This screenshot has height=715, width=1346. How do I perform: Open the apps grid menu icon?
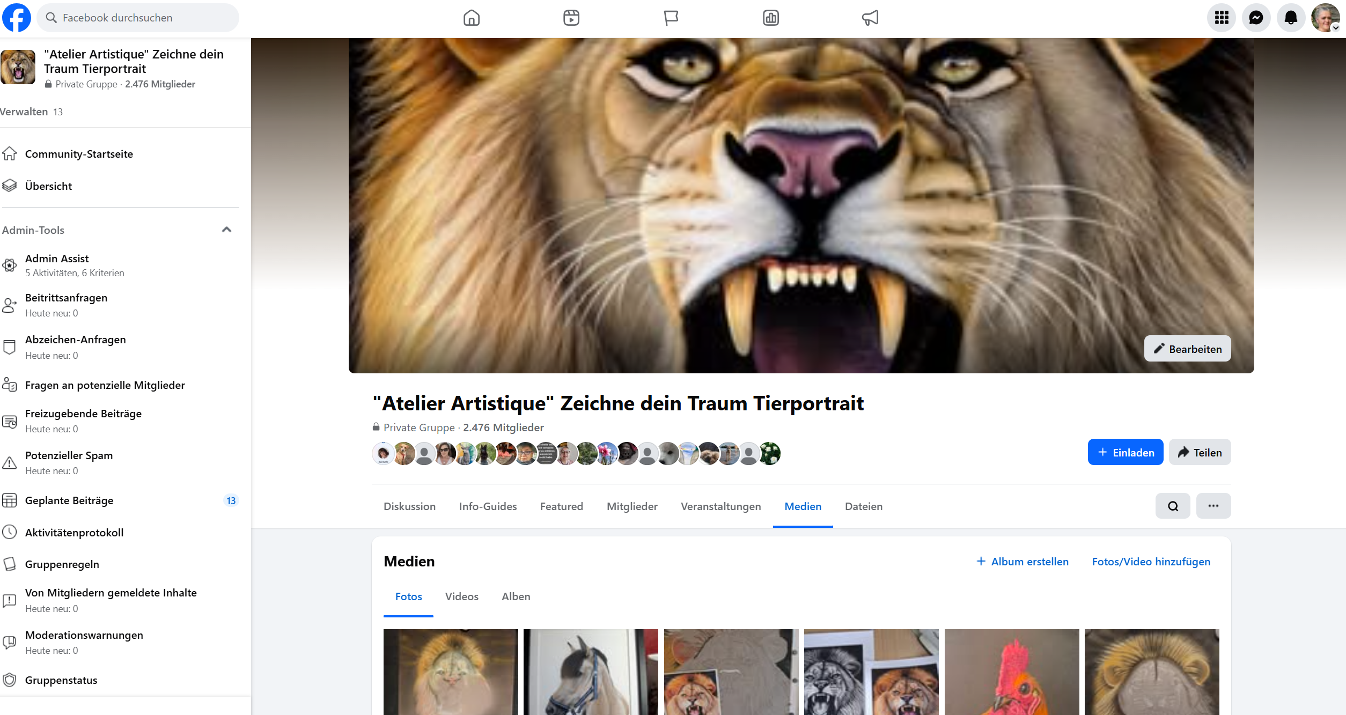click(x=1222, y=18)
